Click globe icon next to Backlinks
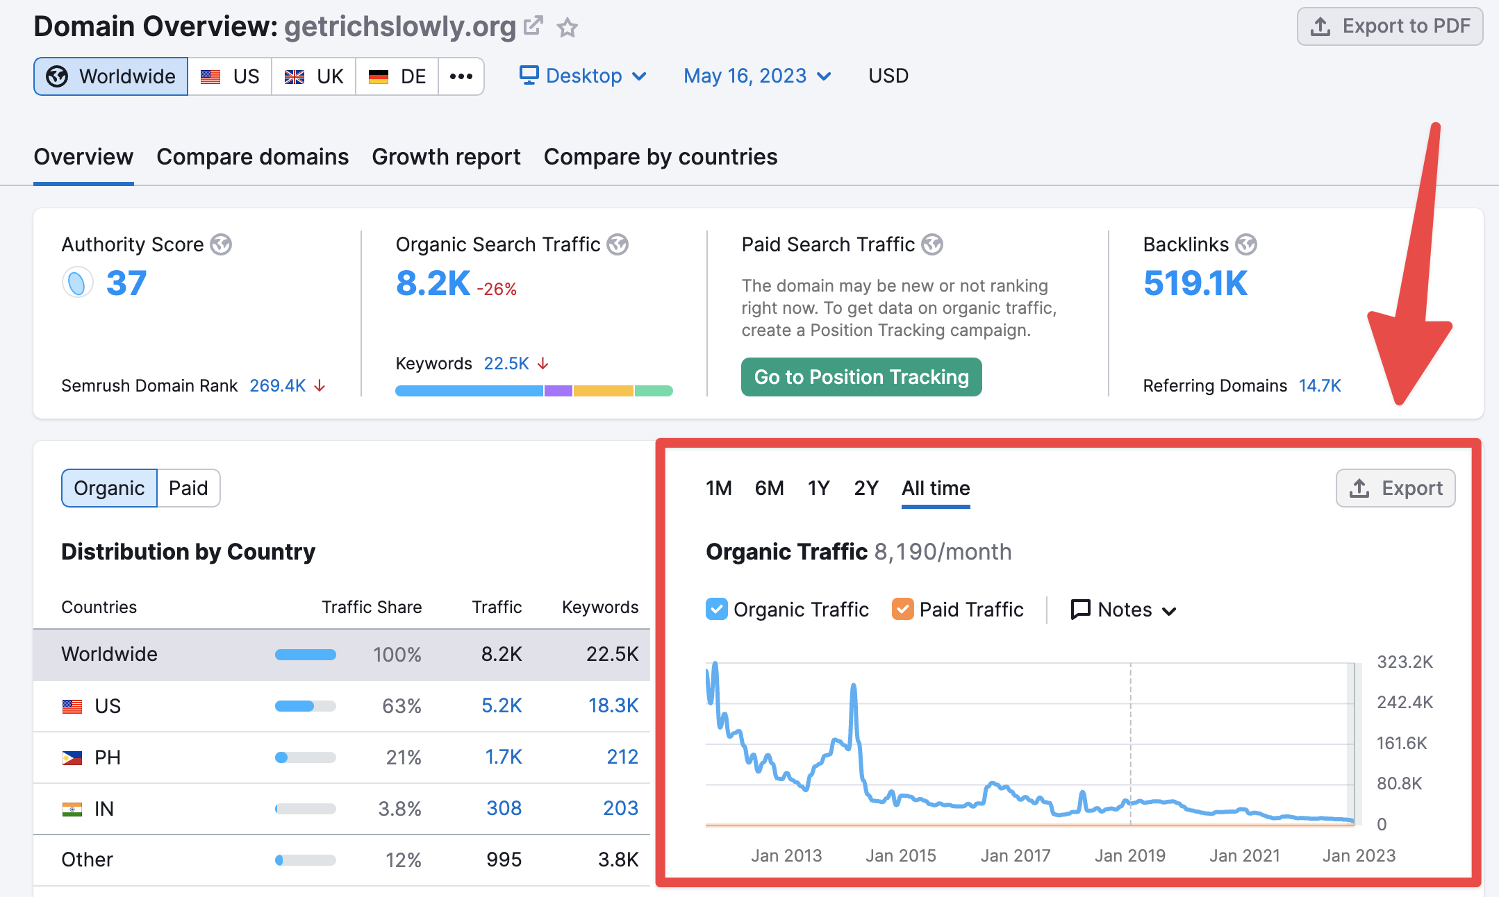 click(x=1246, y=244)
